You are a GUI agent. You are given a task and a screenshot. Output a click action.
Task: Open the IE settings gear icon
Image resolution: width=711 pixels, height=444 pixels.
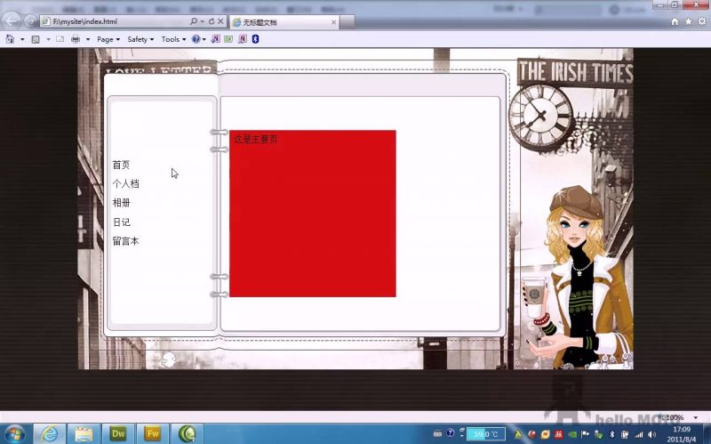[701, 21]
